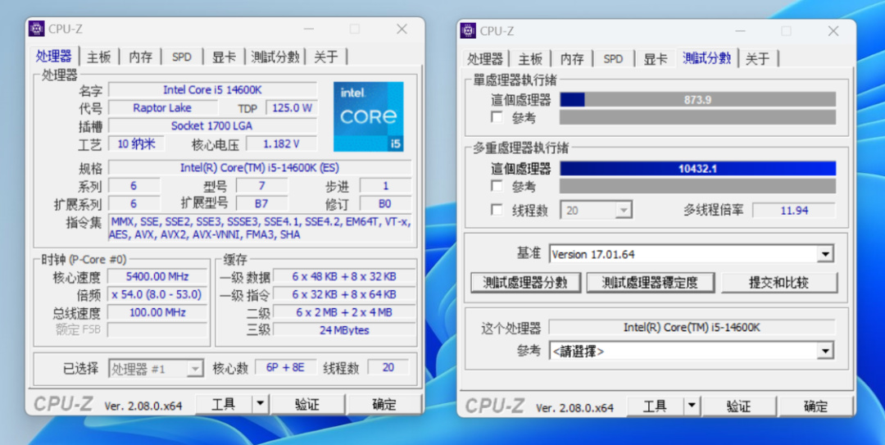Close the left CPU-Z window

pos(402,29)
